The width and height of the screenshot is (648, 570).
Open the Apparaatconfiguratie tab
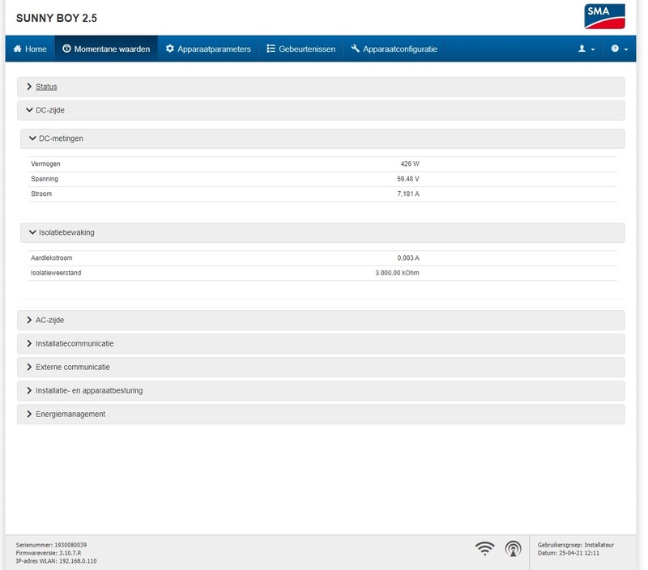pos(394,49)
